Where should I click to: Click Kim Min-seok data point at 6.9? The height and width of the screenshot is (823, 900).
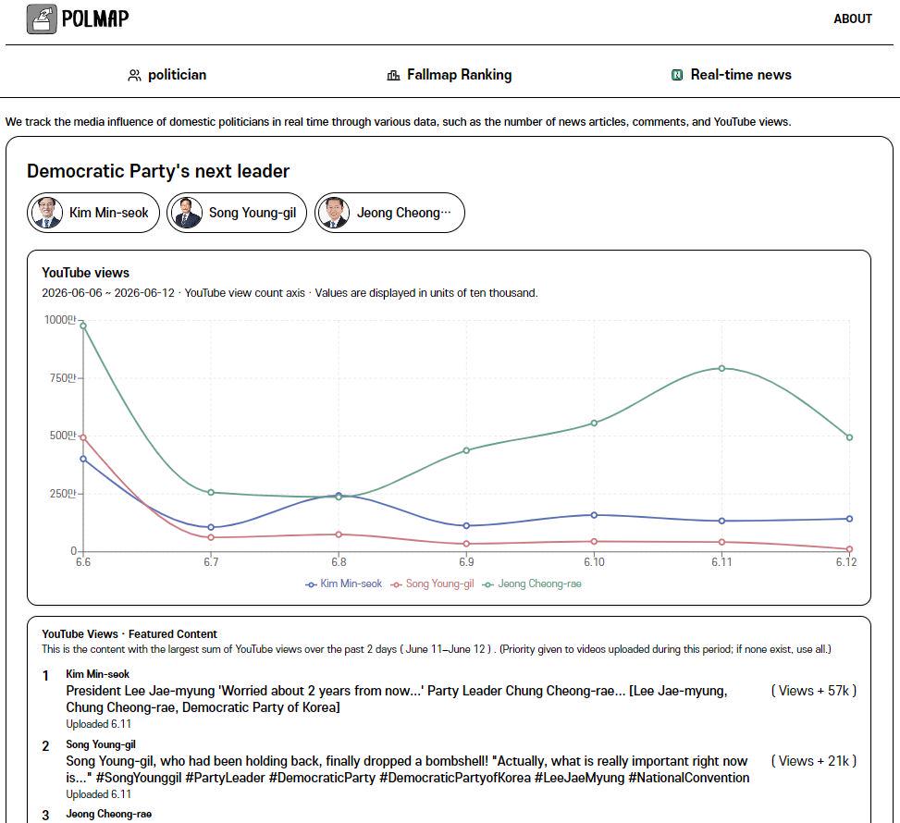[466, 526]
